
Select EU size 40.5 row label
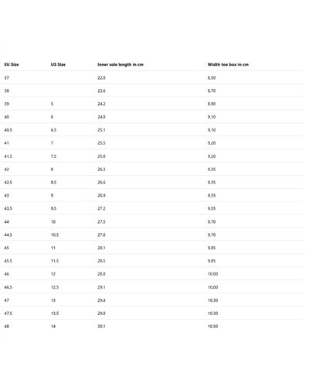8,130
